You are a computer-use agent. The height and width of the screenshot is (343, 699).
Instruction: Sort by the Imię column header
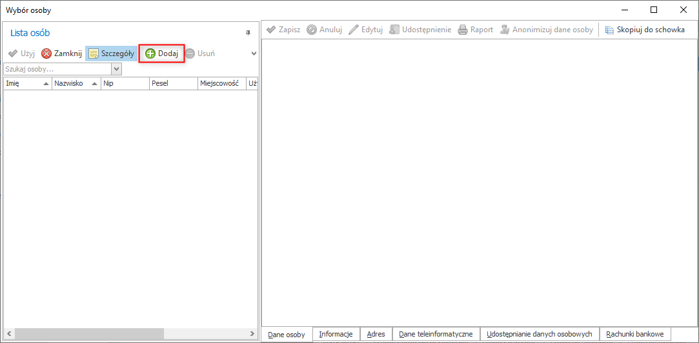click(x=28, y=83)
